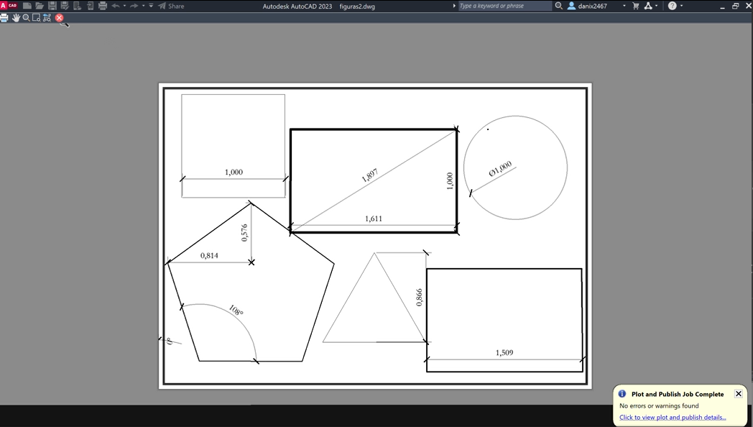Click the 1,611 dimension label

coord(374,219)
